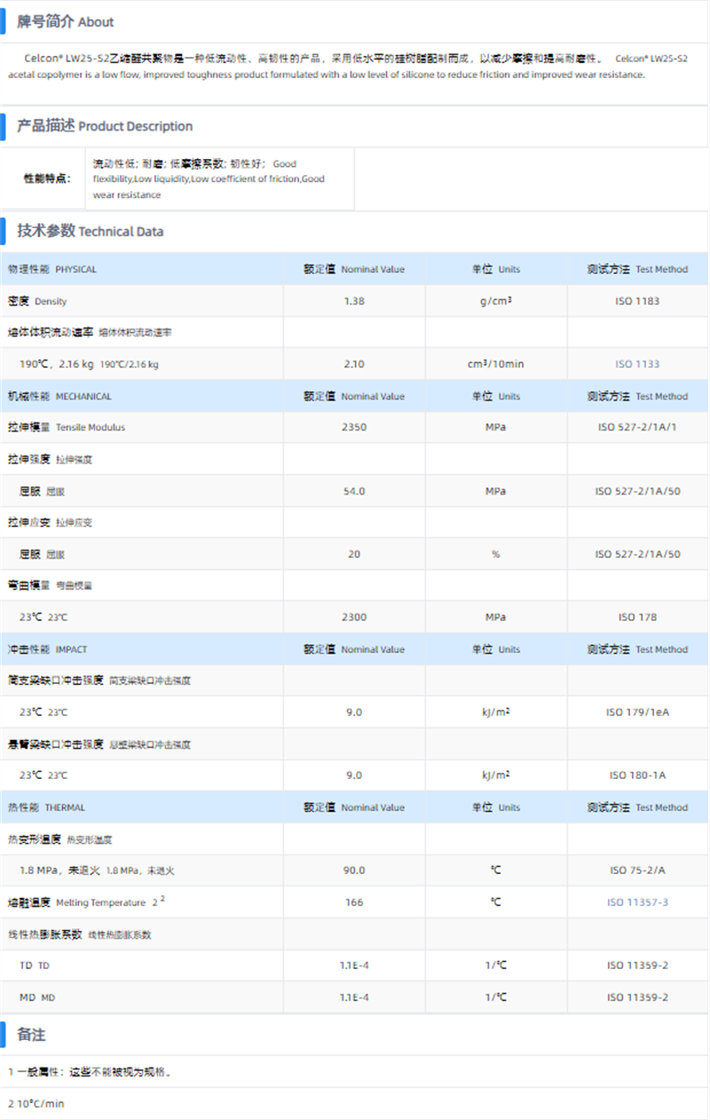Image resolution: width=710 pixels, height=1120 pixels.
Task: Click the superscript 3 in g/cm³ unit
Action: pyautogui.click(x=509, y=297)
